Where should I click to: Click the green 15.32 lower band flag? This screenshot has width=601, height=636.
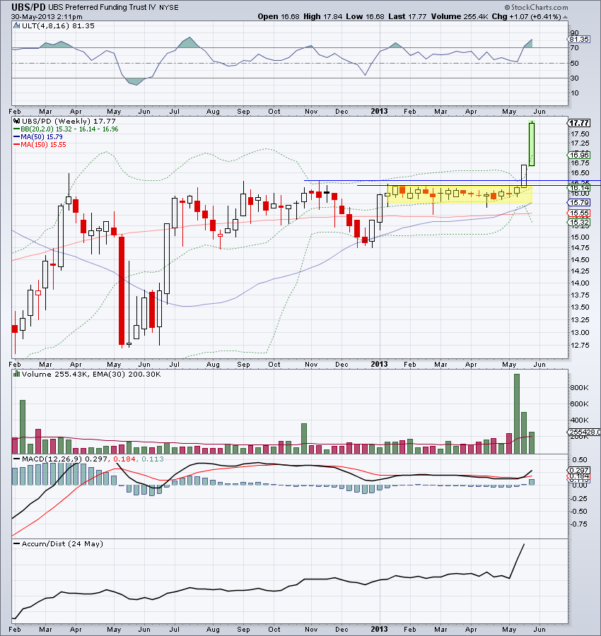click(578, 223)
